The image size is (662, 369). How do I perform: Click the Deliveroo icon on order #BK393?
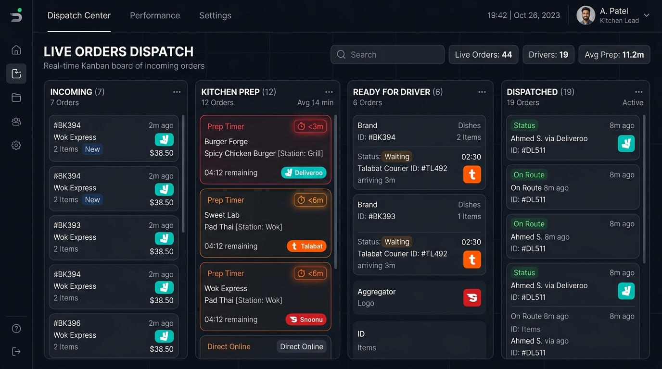pos(164,238)
